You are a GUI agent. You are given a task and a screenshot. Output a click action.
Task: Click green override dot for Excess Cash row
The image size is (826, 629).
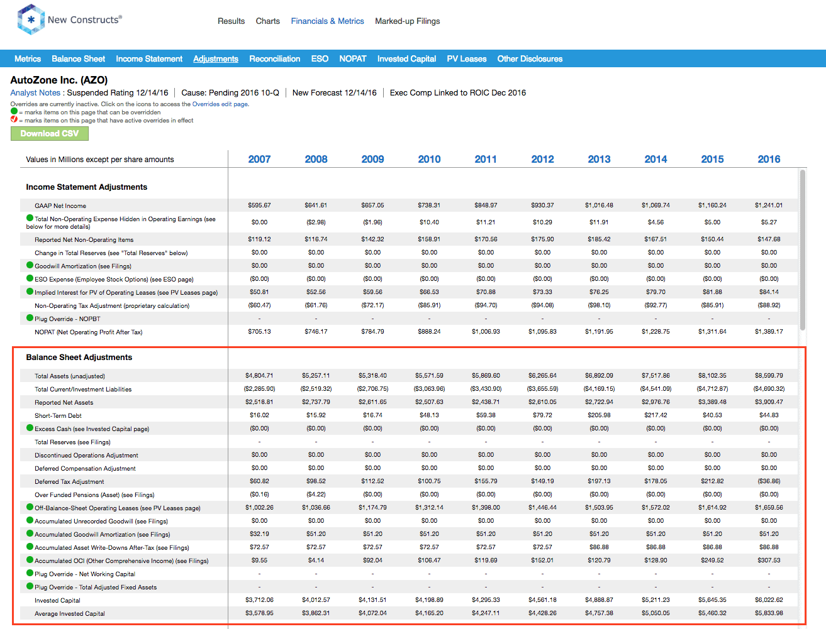30,428
